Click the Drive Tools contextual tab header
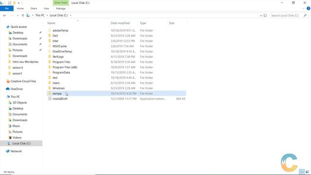Viewport: 311px width, 175px height. point(61,3)
